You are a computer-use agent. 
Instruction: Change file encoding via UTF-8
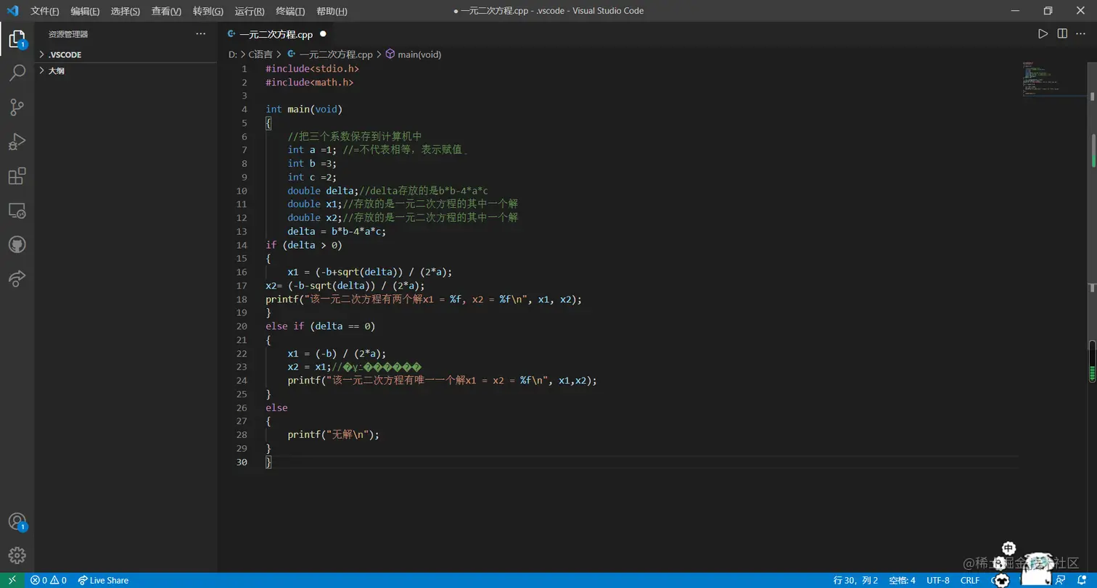point(937,580)
